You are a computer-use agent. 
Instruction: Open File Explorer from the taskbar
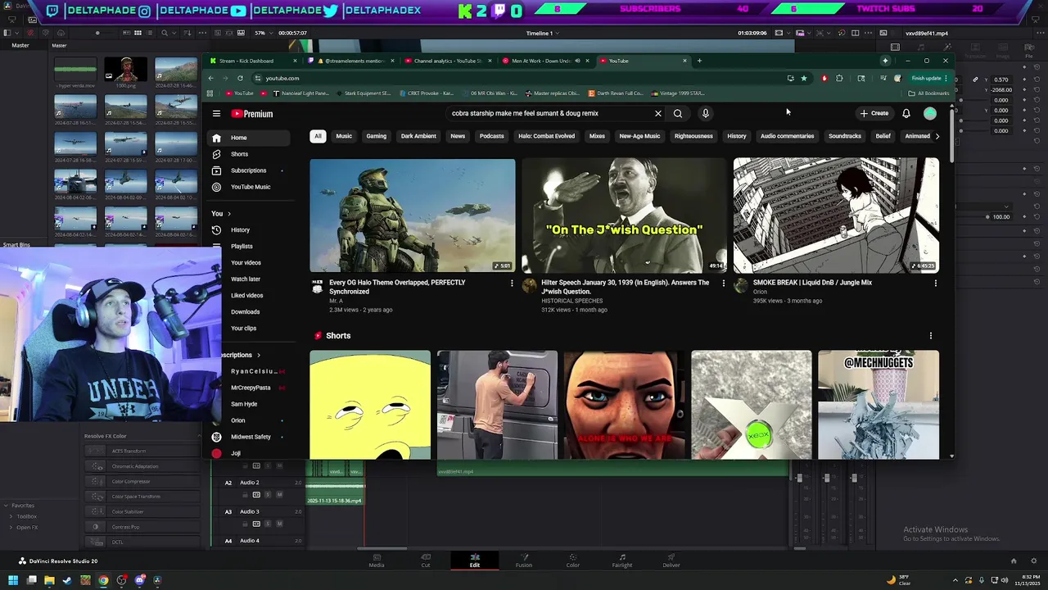(49, 580)
